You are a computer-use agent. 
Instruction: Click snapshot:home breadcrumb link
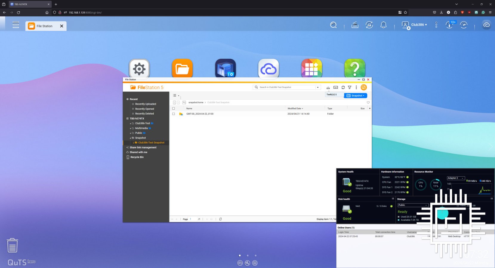click(x=196, y=102)
